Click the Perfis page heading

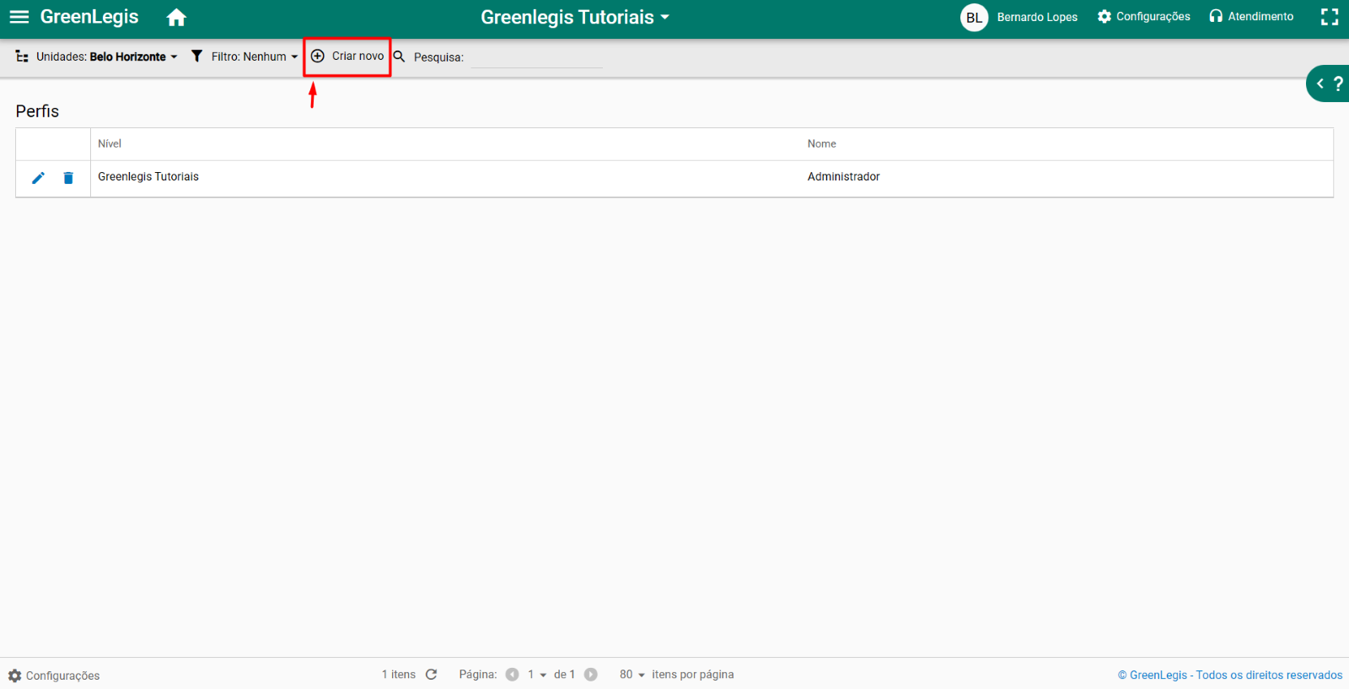click(37, 111)
